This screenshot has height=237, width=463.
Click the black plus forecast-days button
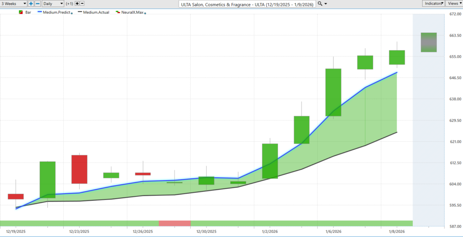click(77, 4)
